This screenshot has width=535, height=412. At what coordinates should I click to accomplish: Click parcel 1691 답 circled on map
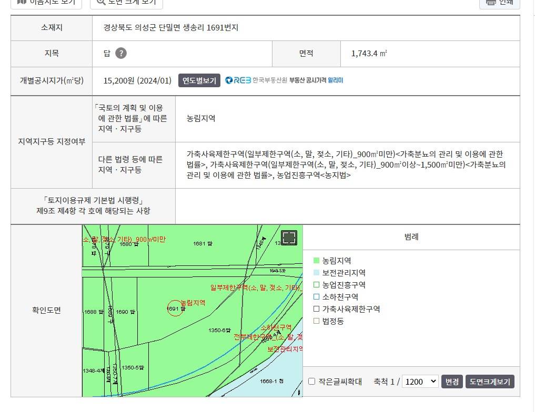point(175,308)
